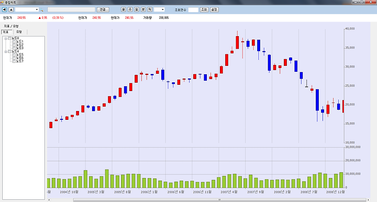Click the left arrow back button in toolbar
The height and width of the screenshot is (202, 377).
[4, 9]
